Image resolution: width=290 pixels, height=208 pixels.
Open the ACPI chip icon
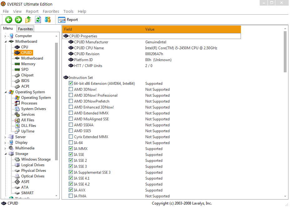click(17, 86)
